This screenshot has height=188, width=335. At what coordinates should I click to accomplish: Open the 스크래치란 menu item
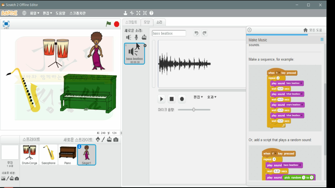(77, 13)
